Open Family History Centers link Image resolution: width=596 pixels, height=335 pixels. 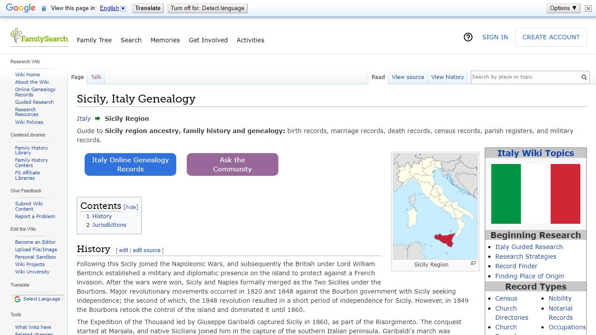[x=31, y=163]
